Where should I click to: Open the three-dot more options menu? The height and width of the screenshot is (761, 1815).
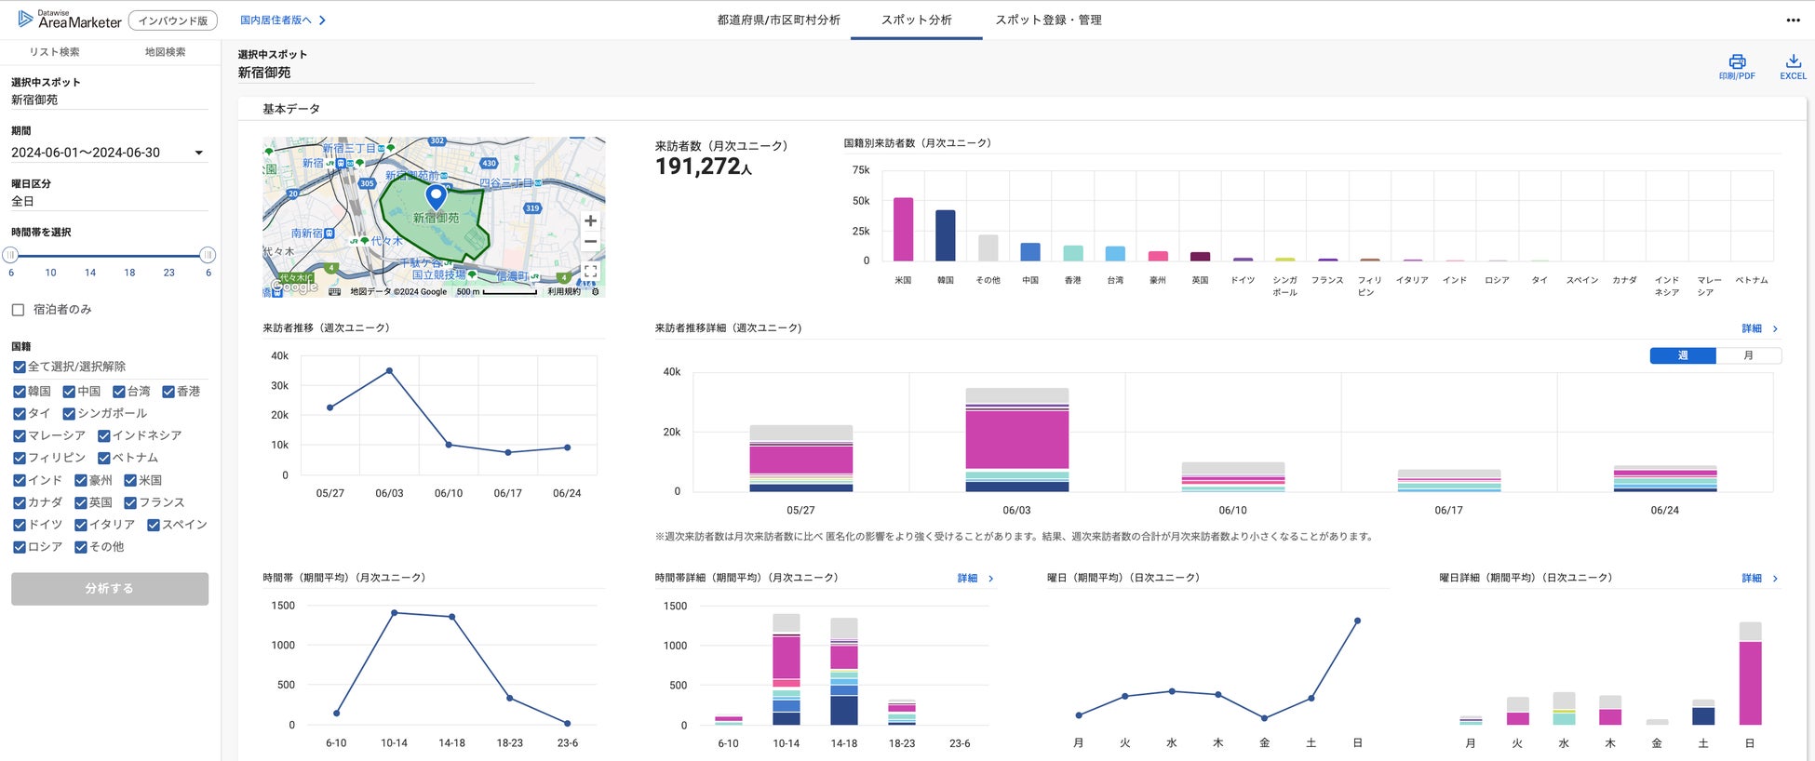(x=1794, y=20)
